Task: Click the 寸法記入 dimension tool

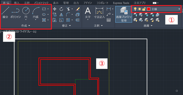Action: [99, 12]
